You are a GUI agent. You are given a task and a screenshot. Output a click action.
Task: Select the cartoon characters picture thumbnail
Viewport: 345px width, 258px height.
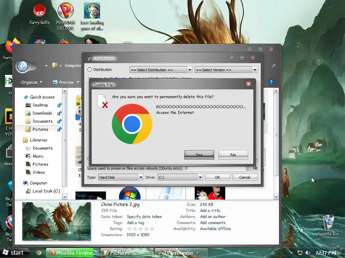[210, 193]
